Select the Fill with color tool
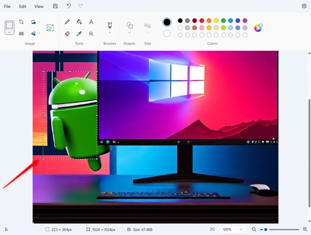This screenshot has height=235, width=311. [x=79, y=22]
